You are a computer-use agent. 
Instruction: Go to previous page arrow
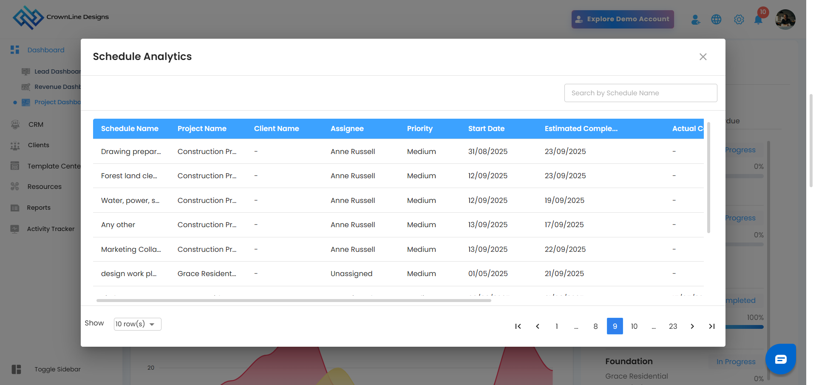(538, 326)
